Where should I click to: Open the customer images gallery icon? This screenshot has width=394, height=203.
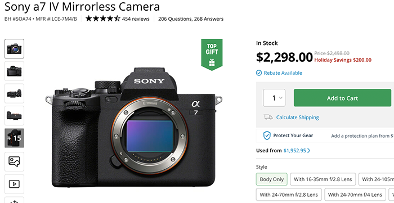coord(14,161)
